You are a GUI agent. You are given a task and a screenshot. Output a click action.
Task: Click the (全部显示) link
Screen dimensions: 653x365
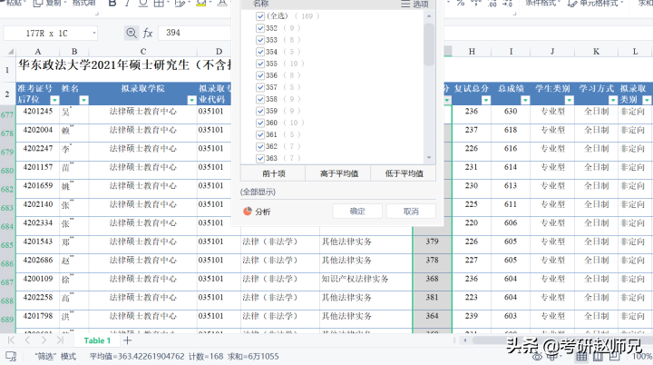click(258, 192)
